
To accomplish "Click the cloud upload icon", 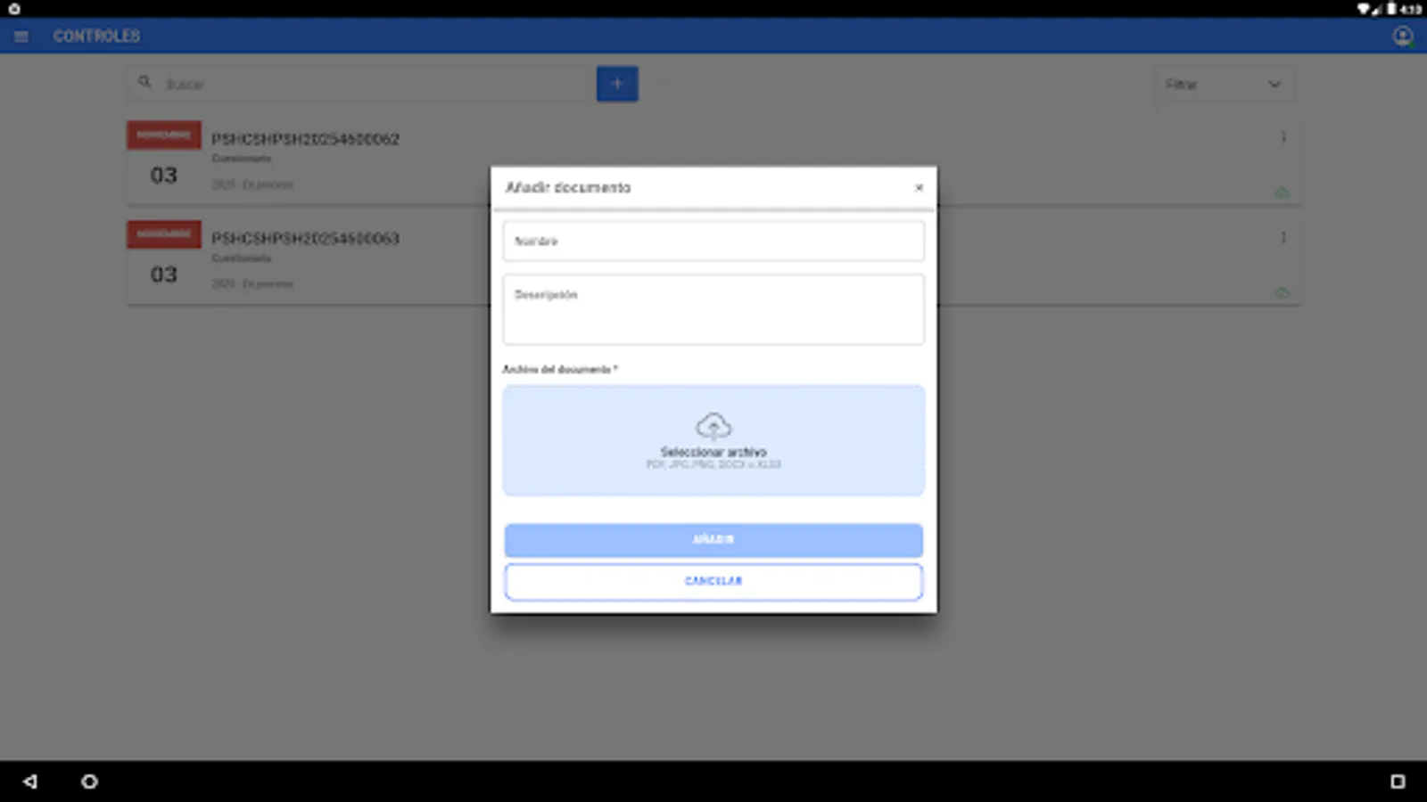I will 713,426.
